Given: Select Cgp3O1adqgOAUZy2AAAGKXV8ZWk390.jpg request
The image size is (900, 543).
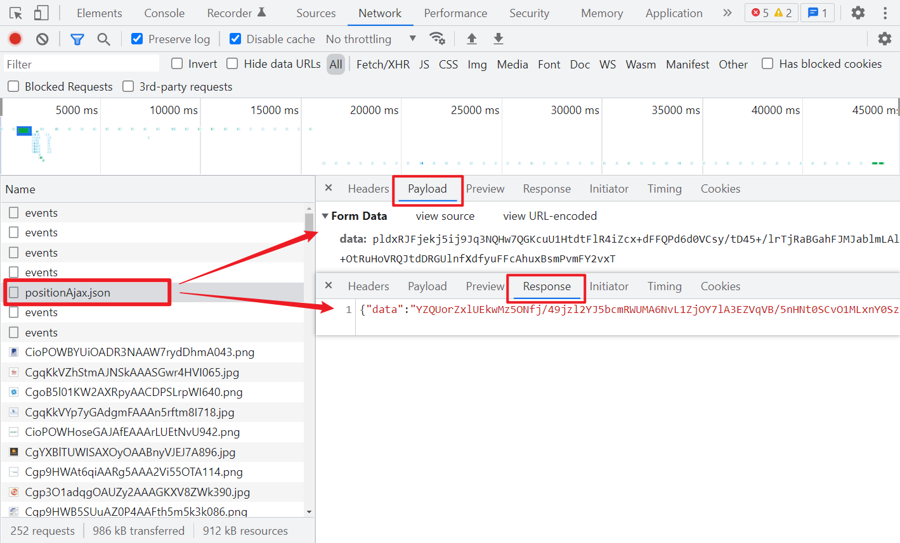Looking at the screenshot, I should tap(138, 492).
